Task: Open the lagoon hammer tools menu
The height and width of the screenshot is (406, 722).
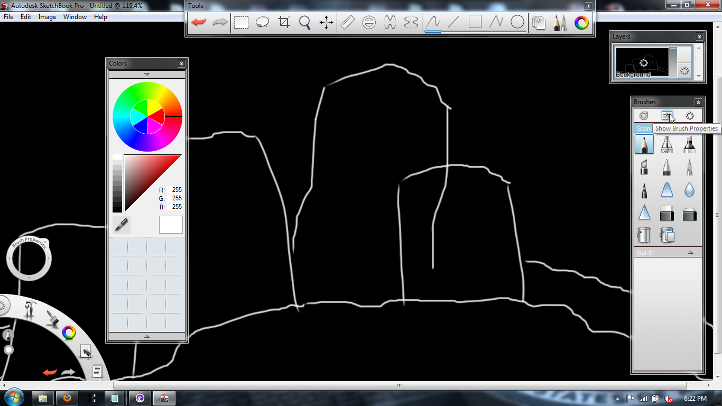Action: 30,309
